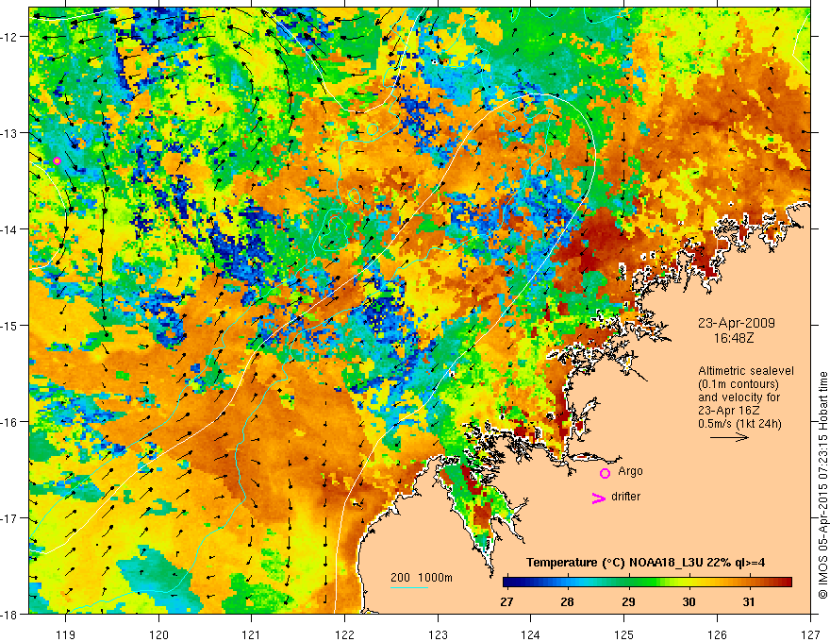830x642 pixels.
Task: Click the magenta drifter arrowhead in the legend
Action: pyautogui.click(x=598, y=498)
